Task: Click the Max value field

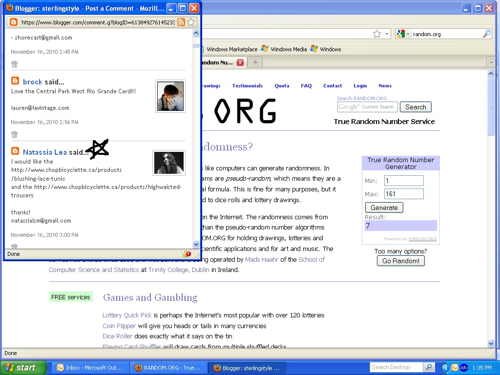Action: [x=404, y=194]
